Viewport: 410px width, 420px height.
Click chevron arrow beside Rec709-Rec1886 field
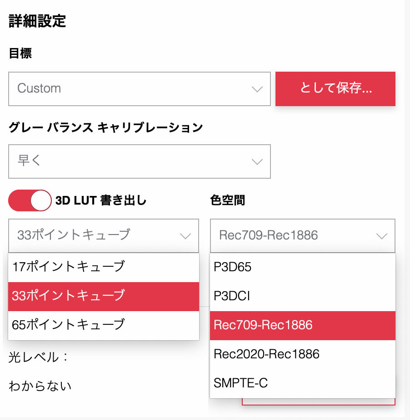(x=381, y=236)
